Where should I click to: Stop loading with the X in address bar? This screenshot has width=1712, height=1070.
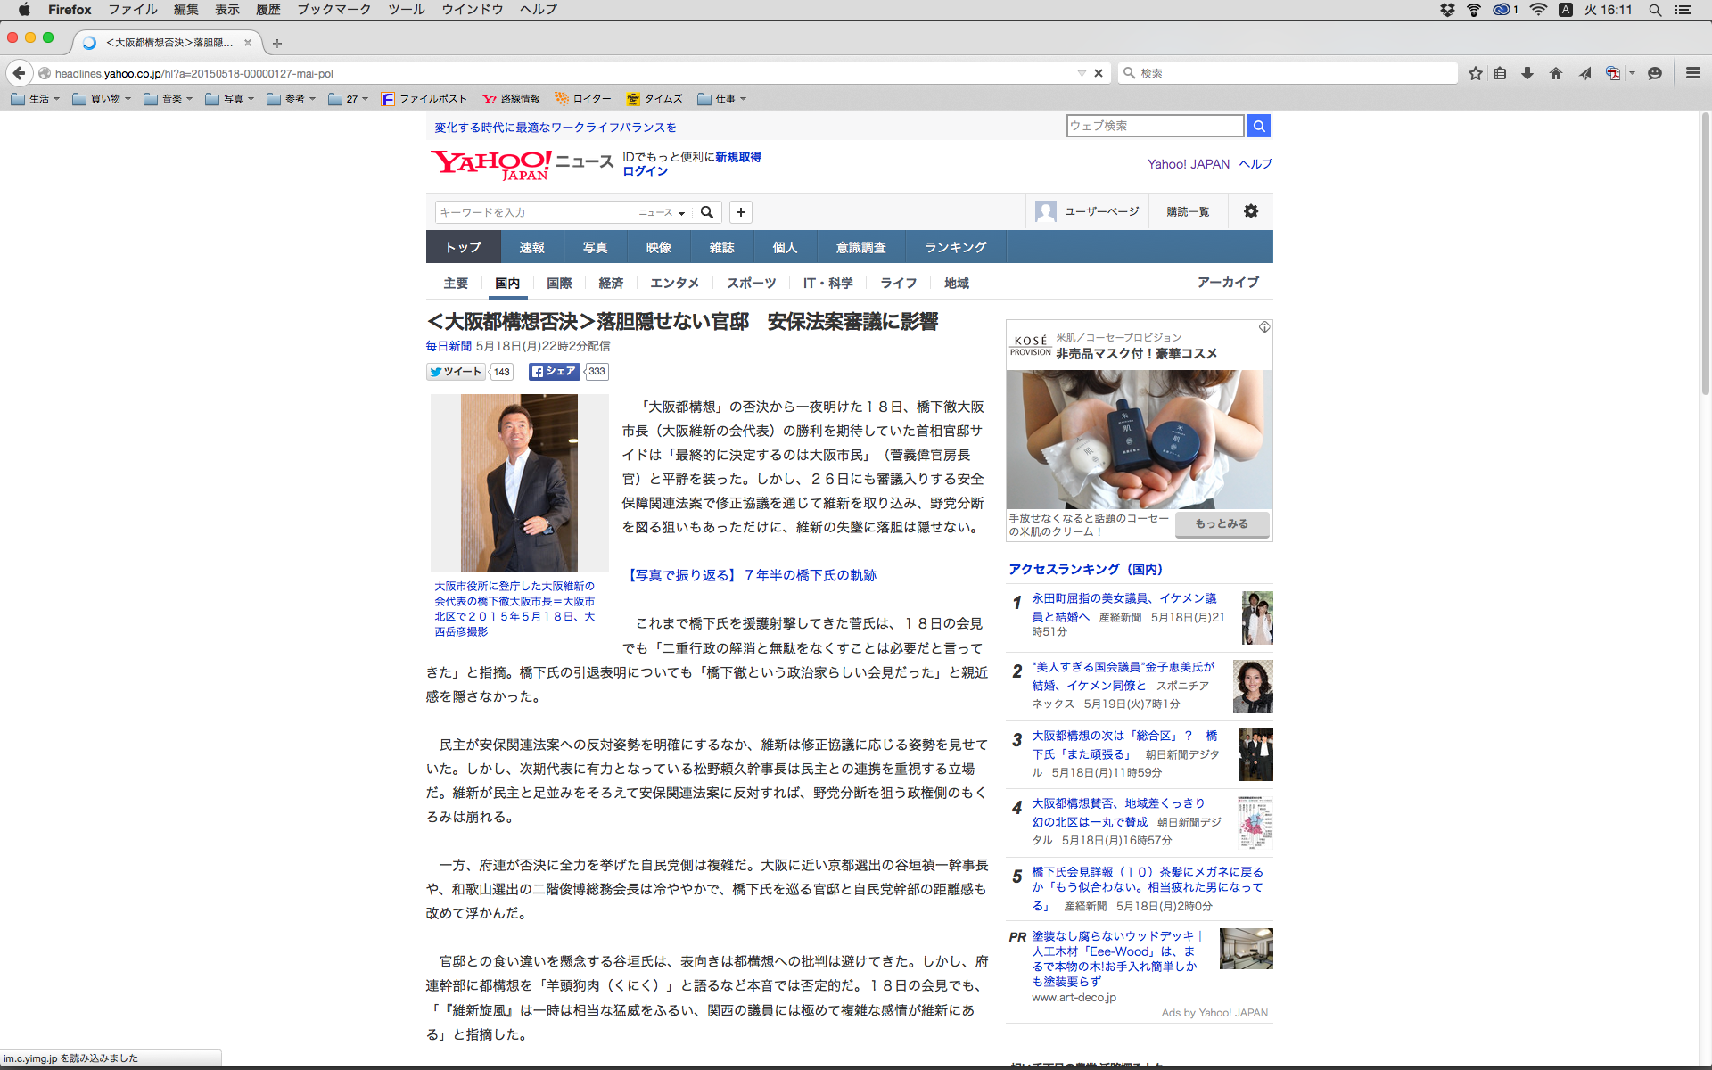(1099, 73)
